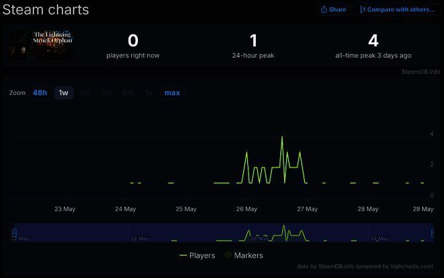Click the all-time peak stat value

[x=373, y=41]
